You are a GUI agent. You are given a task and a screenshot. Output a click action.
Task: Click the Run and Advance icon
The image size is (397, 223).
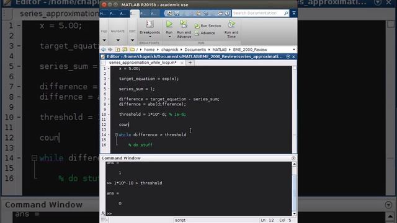click(x=184, y=24)
